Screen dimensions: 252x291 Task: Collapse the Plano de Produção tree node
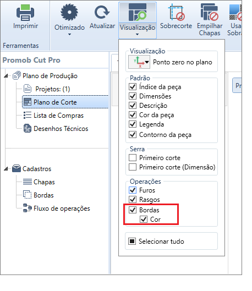[6, 76]
